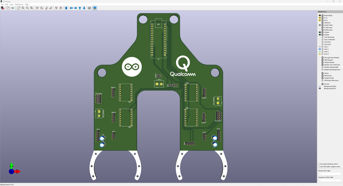Screen dimensions: 343x186
Task: Click the 'B.Mask' layer label
Action: click(327, 35)
